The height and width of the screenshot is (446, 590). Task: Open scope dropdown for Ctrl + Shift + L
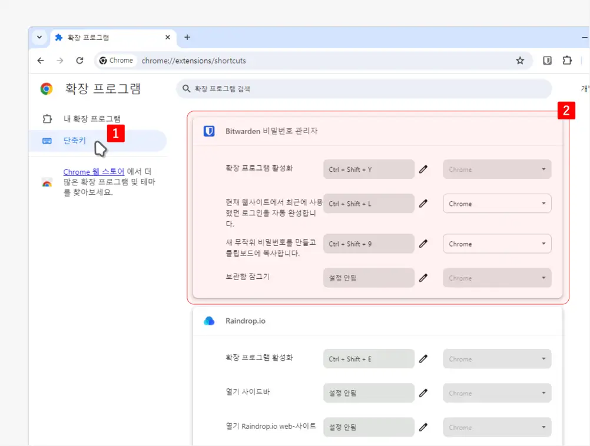496,204
